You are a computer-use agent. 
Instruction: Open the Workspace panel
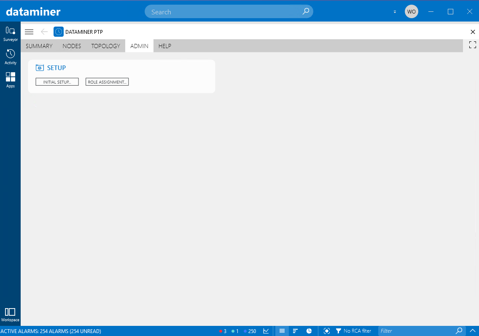10,314
